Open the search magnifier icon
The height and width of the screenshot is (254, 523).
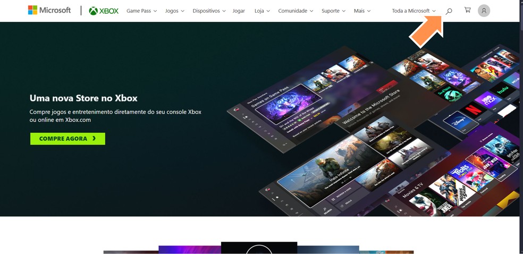pos(449,11)
